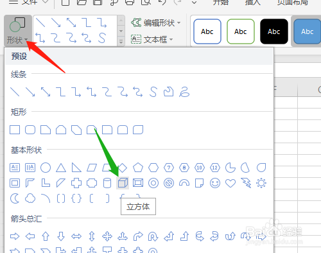Select the oval basic shape
Viewport: 321px width, 253px height.
click(46, 168)
